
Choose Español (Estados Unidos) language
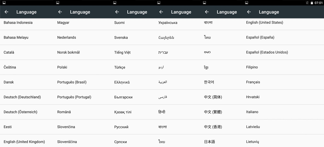point(267,52)
